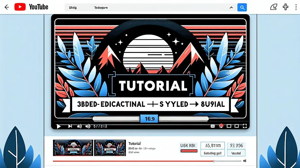Click the 65,811m counter box
The image size is (300, 168).
coord(212,146)
